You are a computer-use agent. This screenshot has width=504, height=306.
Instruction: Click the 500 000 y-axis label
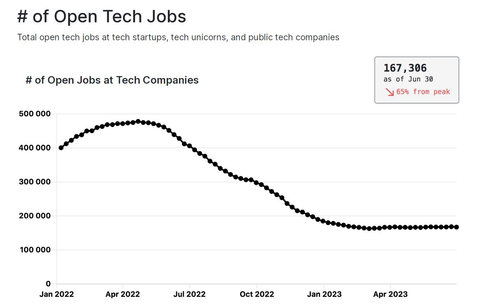click(35, 114)
